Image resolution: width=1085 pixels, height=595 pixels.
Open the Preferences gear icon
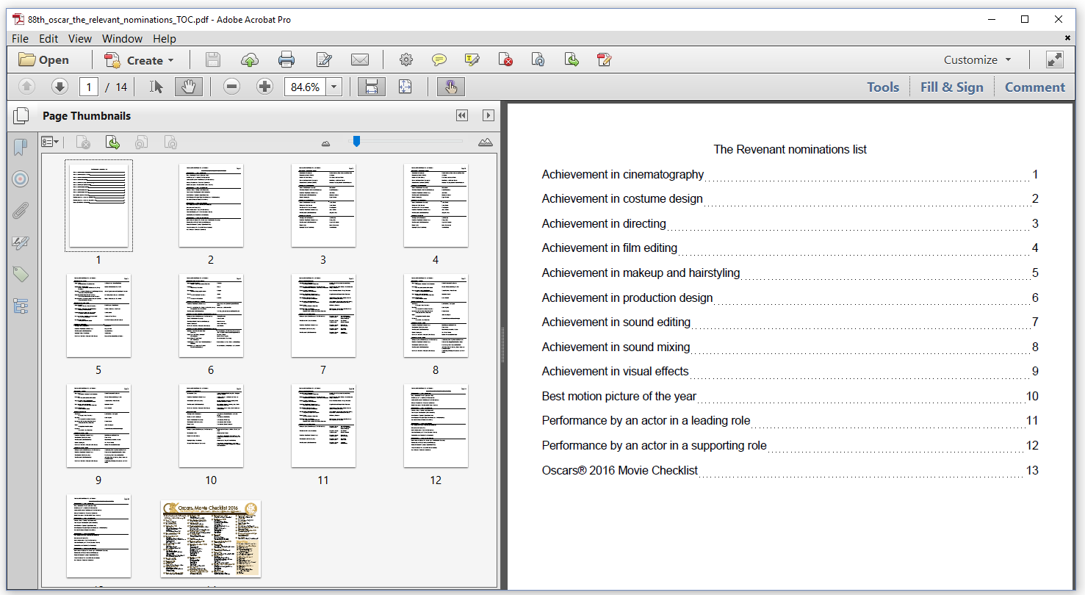[x=406, y=60]
